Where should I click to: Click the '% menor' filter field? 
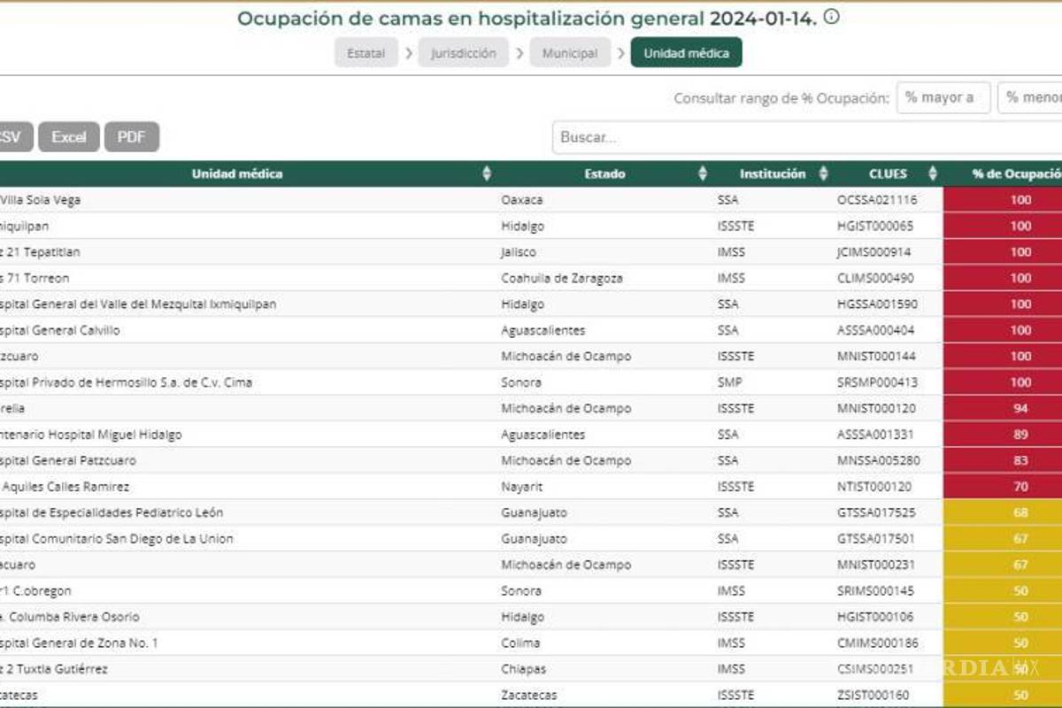[x=1032, y=97]
